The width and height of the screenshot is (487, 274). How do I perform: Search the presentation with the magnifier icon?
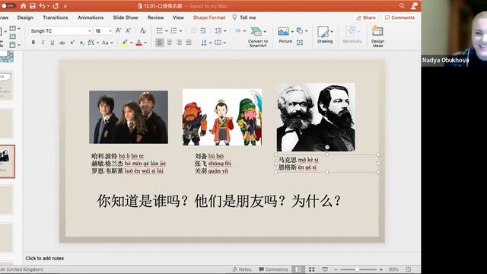[x=403, y=5]
